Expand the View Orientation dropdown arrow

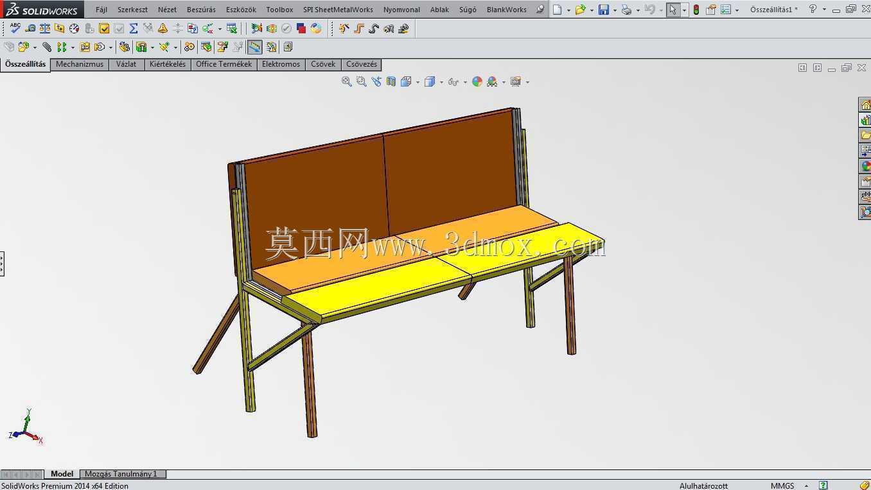(x=418, y=82)
